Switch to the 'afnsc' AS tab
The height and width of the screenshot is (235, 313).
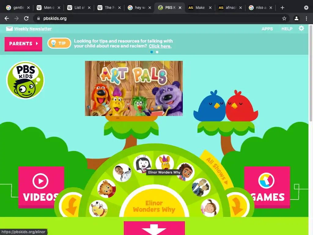(230, 8)
